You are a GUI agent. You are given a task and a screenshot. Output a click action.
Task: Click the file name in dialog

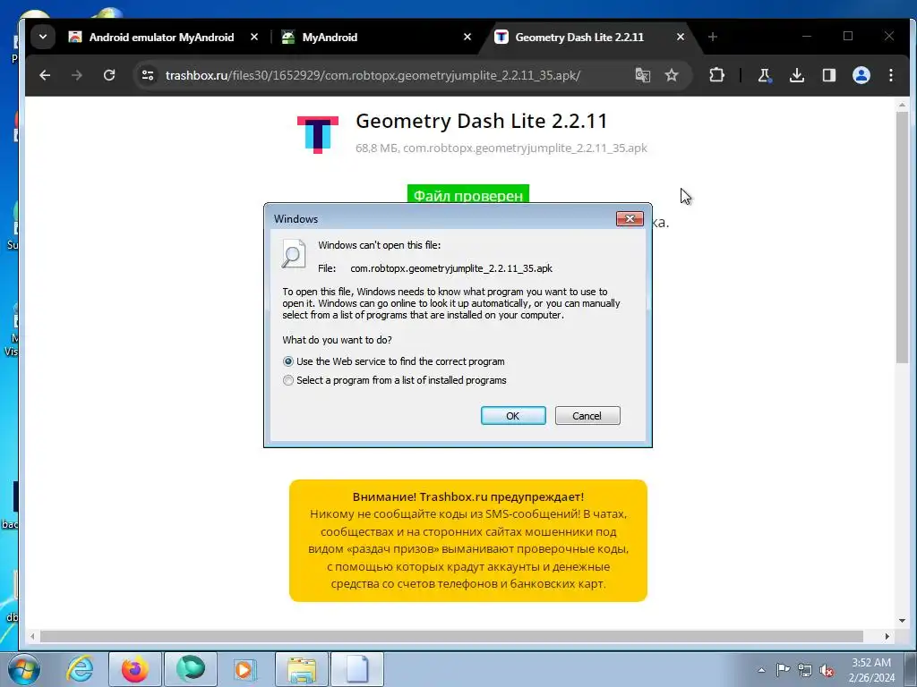coord(451,268)
